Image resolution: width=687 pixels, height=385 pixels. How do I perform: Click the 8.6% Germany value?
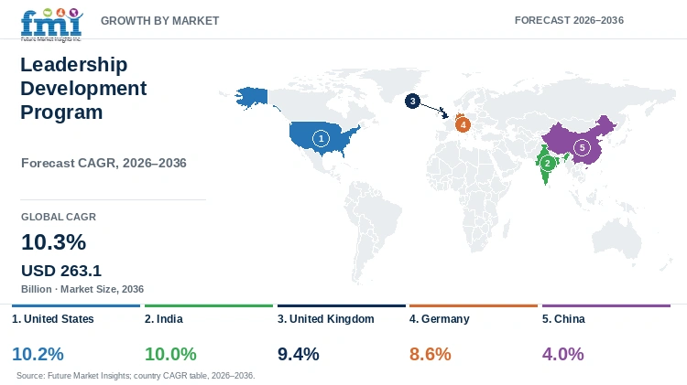click(431, 354)
